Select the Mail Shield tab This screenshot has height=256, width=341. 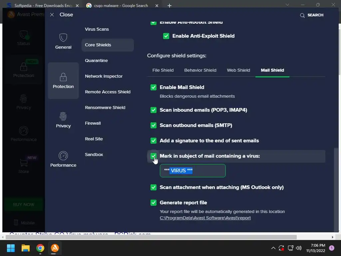coord(272,70)
